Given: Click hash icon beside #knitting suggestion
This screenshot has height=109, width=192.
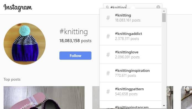Looking at the screenshot, I should 108,18.
